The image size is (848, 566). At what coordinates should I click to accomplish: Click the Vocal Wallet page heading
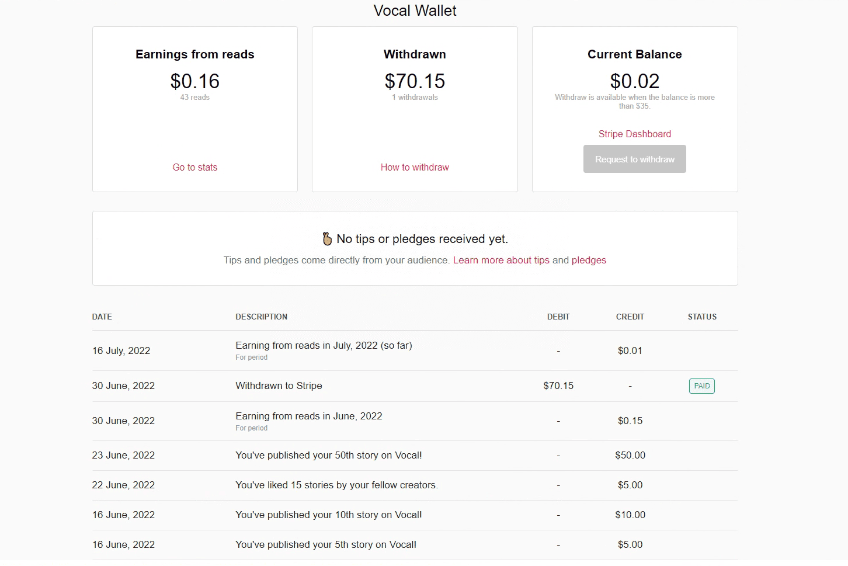[x=415, y=11]
